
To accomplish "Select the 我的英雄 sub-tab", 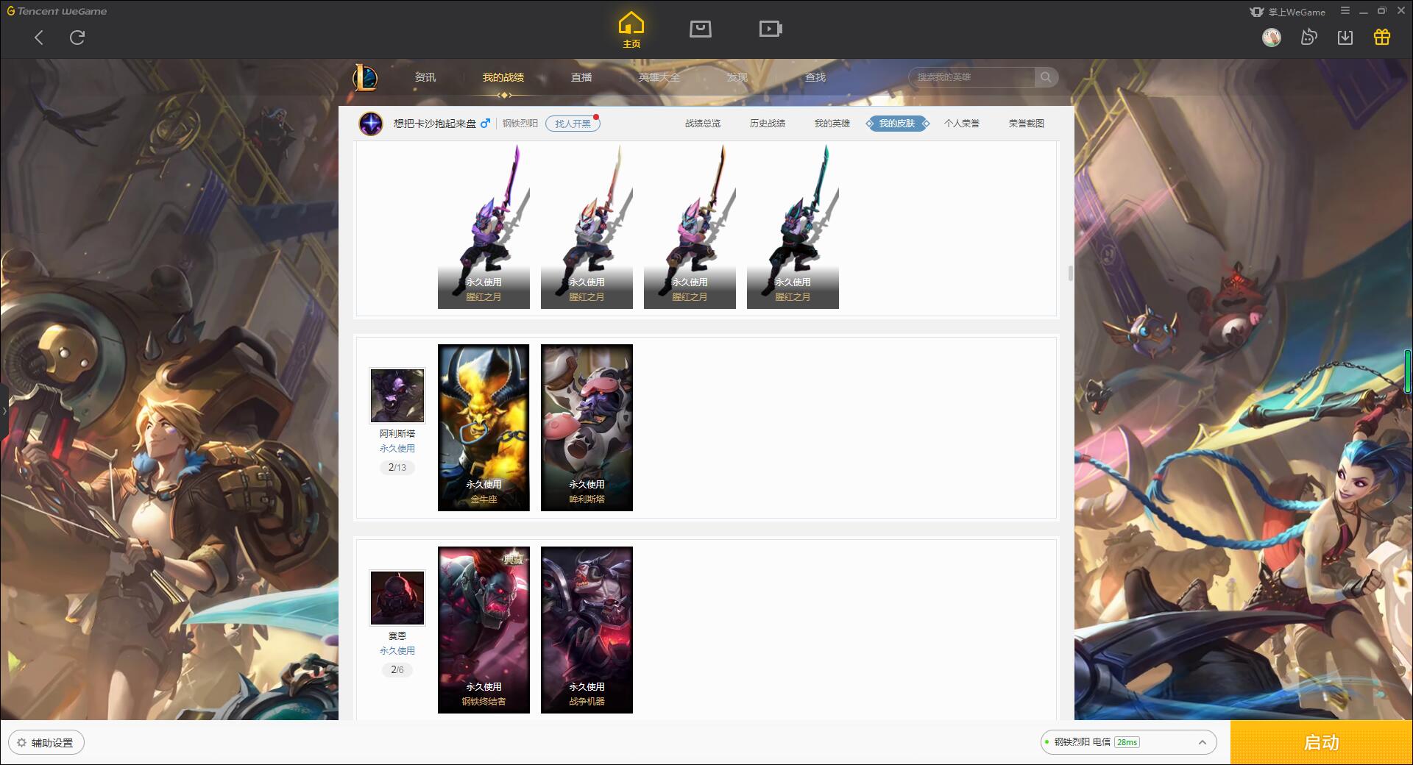I will (832, 124).
